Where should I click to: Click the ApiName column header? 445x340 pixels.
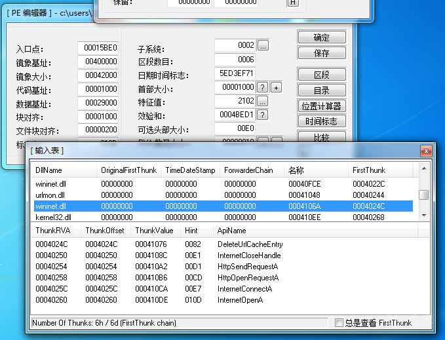316,231
